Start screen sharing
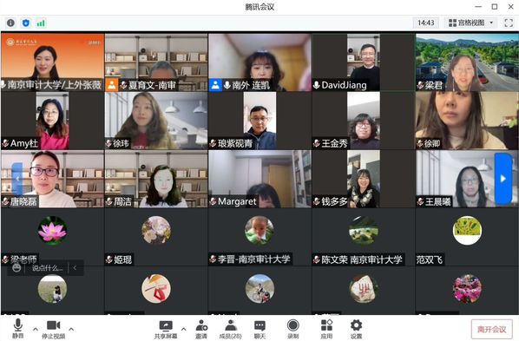Viewport: 519px width, 341px height. click(x=166, y=329)
